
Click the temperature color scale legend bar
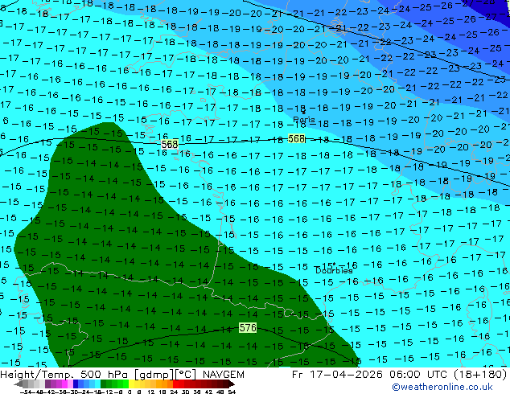(124, 384)
